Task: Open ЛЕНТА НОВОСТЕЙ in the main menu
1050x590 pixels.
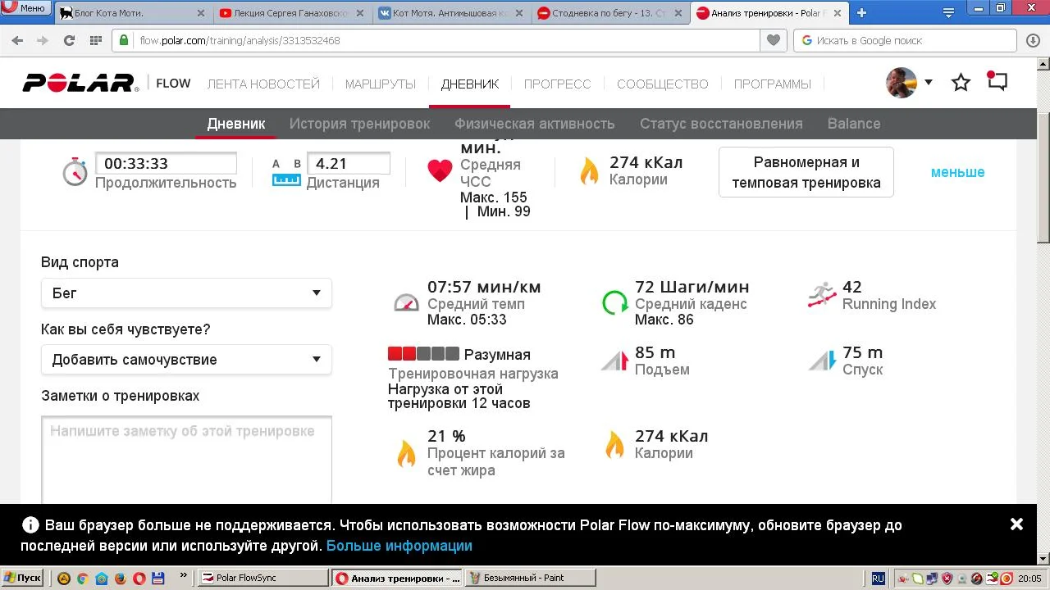Action: point(263,84)
